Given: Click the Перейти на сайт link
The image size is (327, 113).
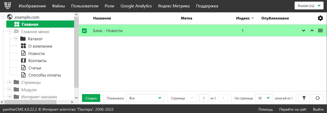Looking at the screenshot, I should 289,109.
